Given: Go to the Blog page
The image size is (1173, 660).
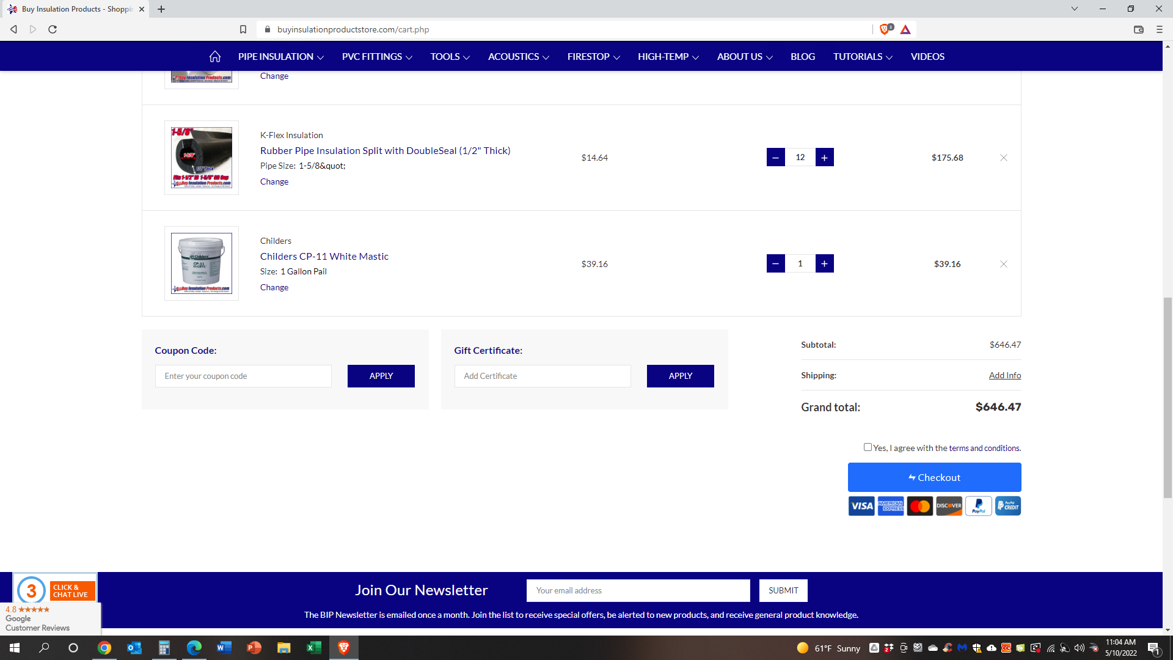Looking at the screenshot, I should (802, 57).
